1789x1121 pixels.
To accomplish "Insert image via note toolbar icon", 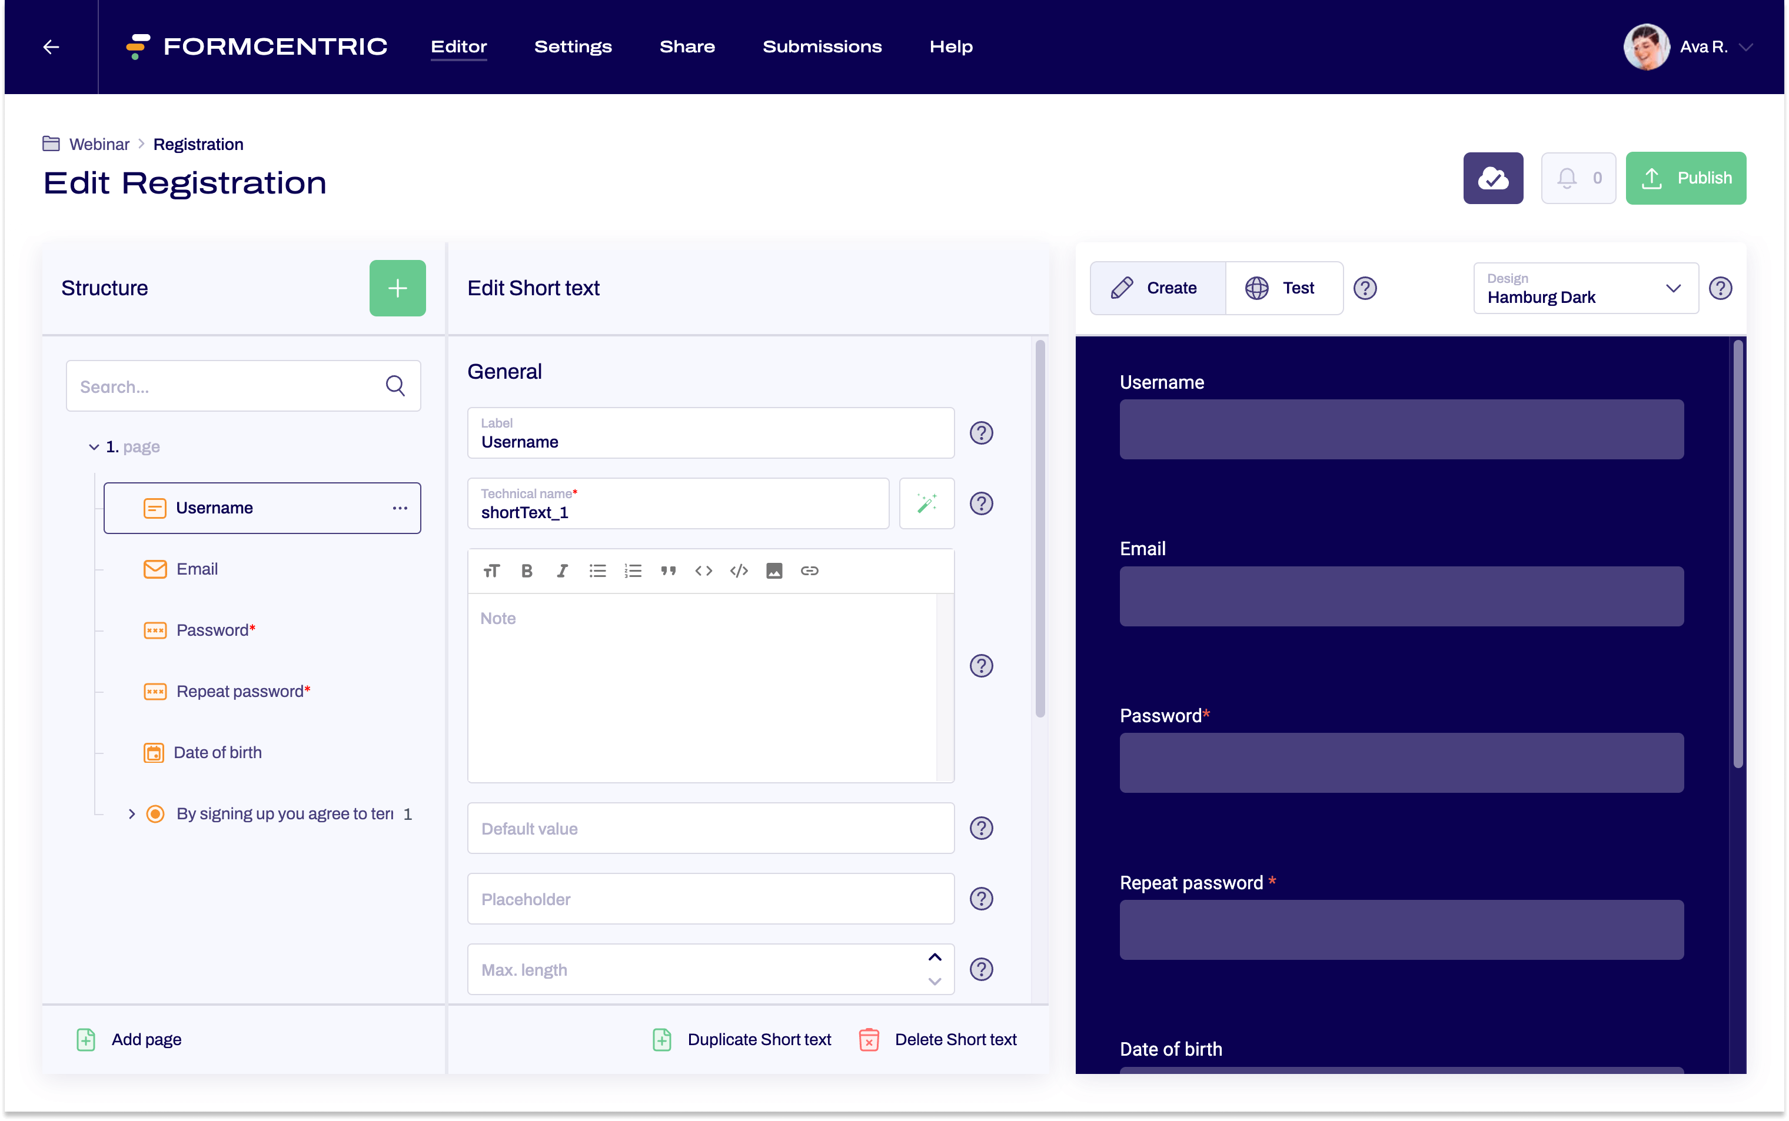I will 774,571.
